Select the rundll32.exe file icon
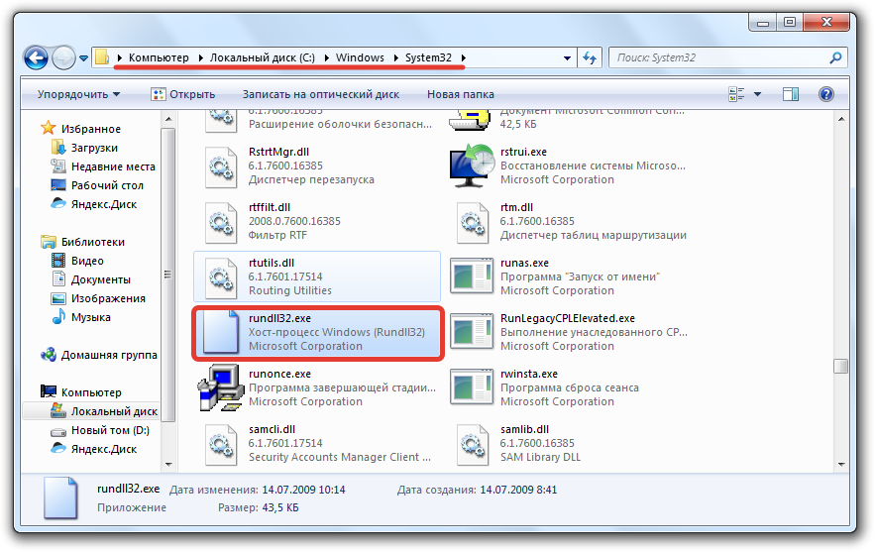The height and width of the screenshot is (552, 875). pos(220,332)
